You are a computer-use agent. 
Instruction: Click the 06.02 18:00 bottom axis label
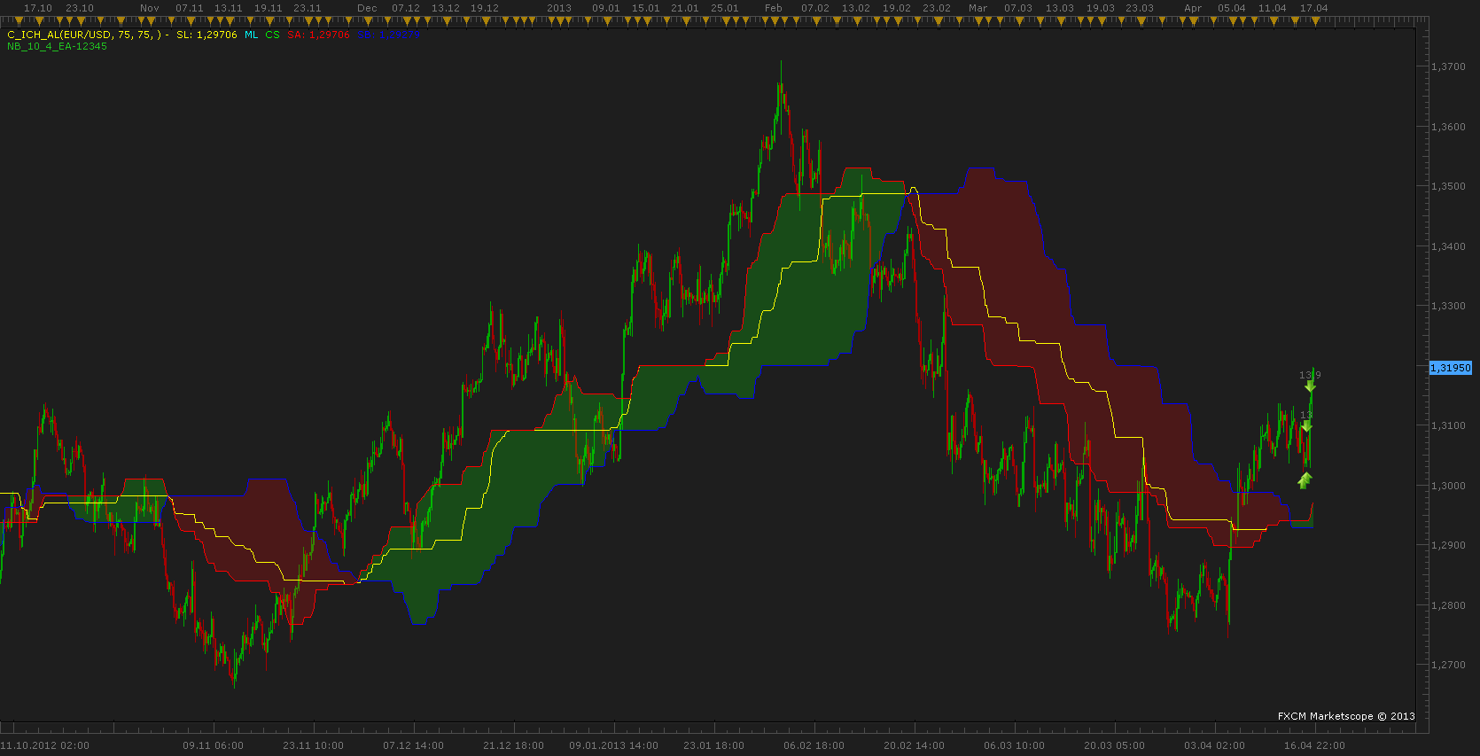click(x=814, y=745)
